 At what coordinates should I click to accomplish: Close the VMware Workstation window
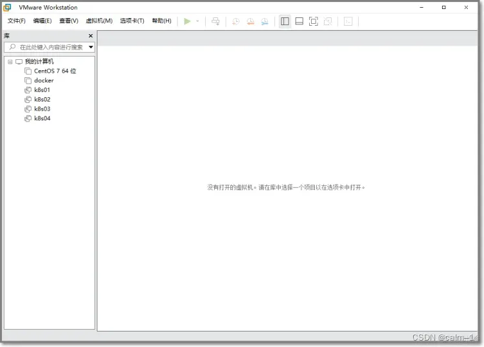[x=466, y=7]
